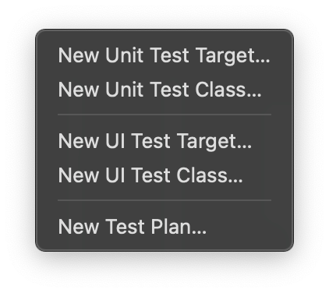Select New Unit Test Target menu item
The height and width of the screenshot is (293, 329).
164,55
